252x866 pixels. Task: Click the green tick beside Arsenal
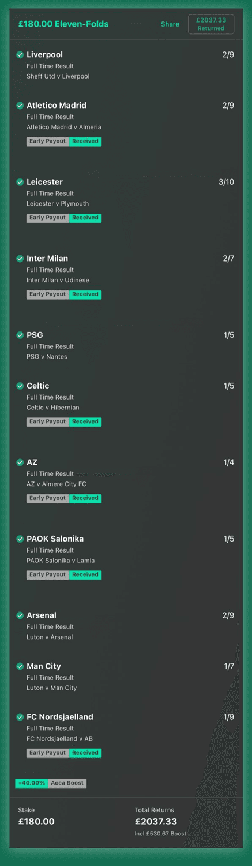point(20,615)
